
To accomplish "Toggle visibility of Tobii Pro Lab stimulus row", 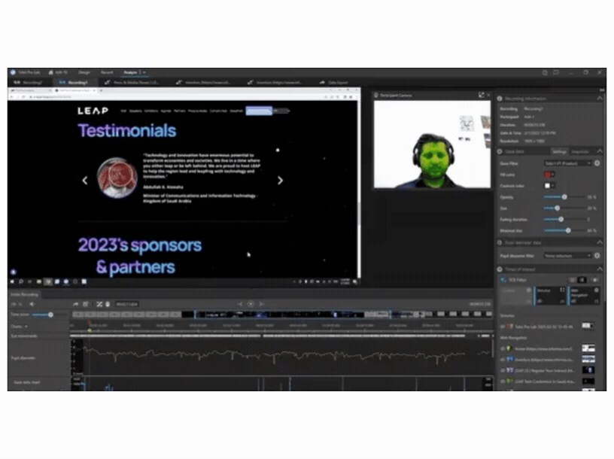I will pyautogui.click(x=503, y=327).
